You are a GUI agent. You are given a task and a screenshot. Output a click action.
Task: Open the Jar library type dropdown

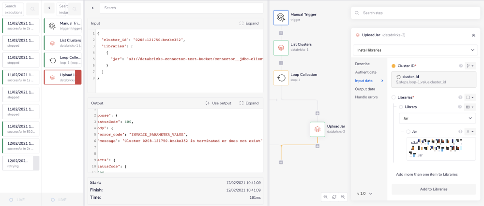437,118
